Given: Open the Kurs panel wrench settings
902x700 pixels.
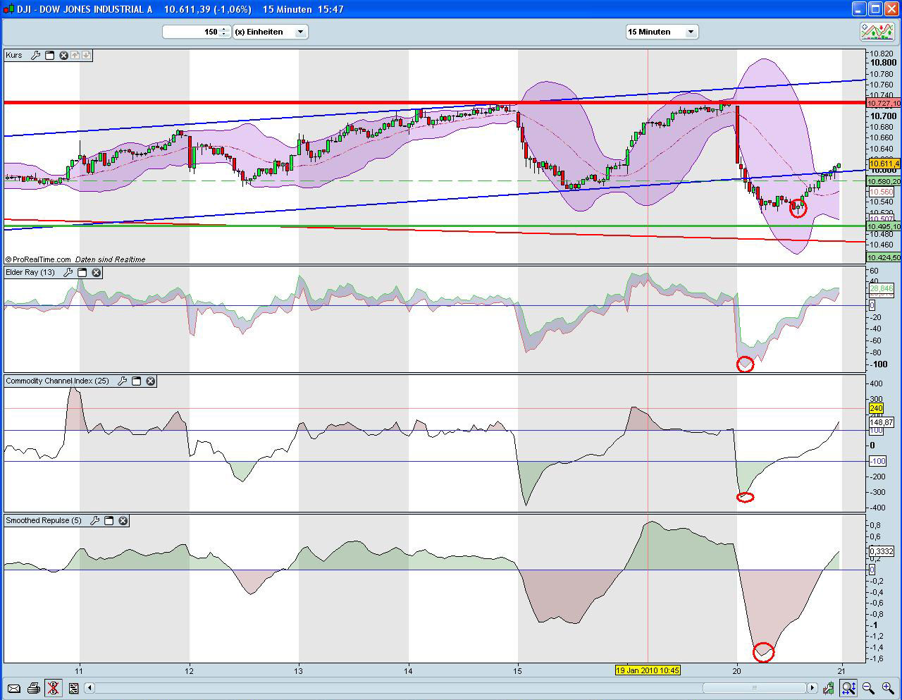Looking at the screenshot, I should pyautogui.click(x=36, y=55).
